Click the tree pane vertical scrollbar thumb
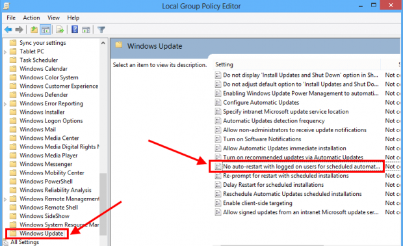403x246 pixels. [x=103, y=204]
